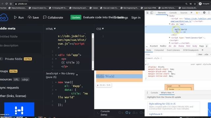Viewport: 211px width, 118px height.
Task: Open the Console (beta) panel
Action: coord(105,113)
